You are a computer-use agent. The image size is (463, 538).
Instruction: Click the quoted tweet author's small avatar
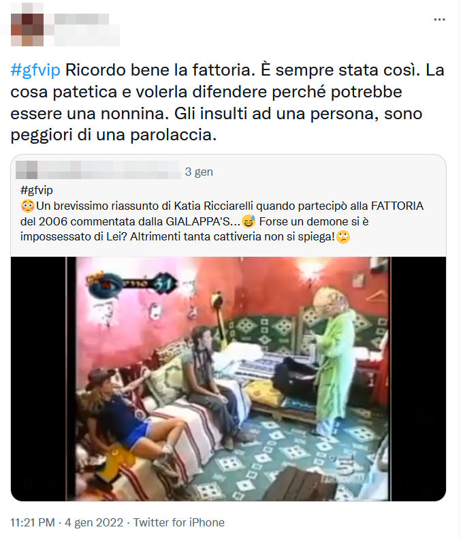pyautogui.click(x=27, y=170)
